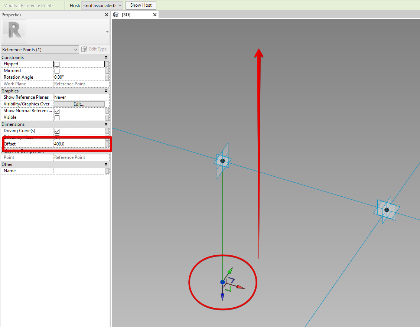The image size is (420, 327).
Task: Click the red gizmo arrow
Action: [x=241, y=287]
